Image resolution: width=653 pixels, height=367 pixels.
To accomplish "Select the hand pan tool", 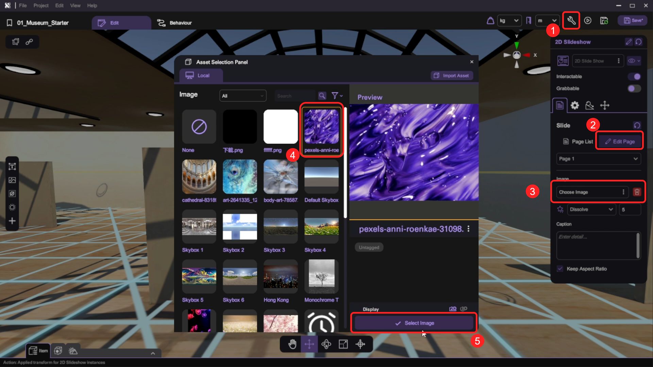I will [292, 344].
